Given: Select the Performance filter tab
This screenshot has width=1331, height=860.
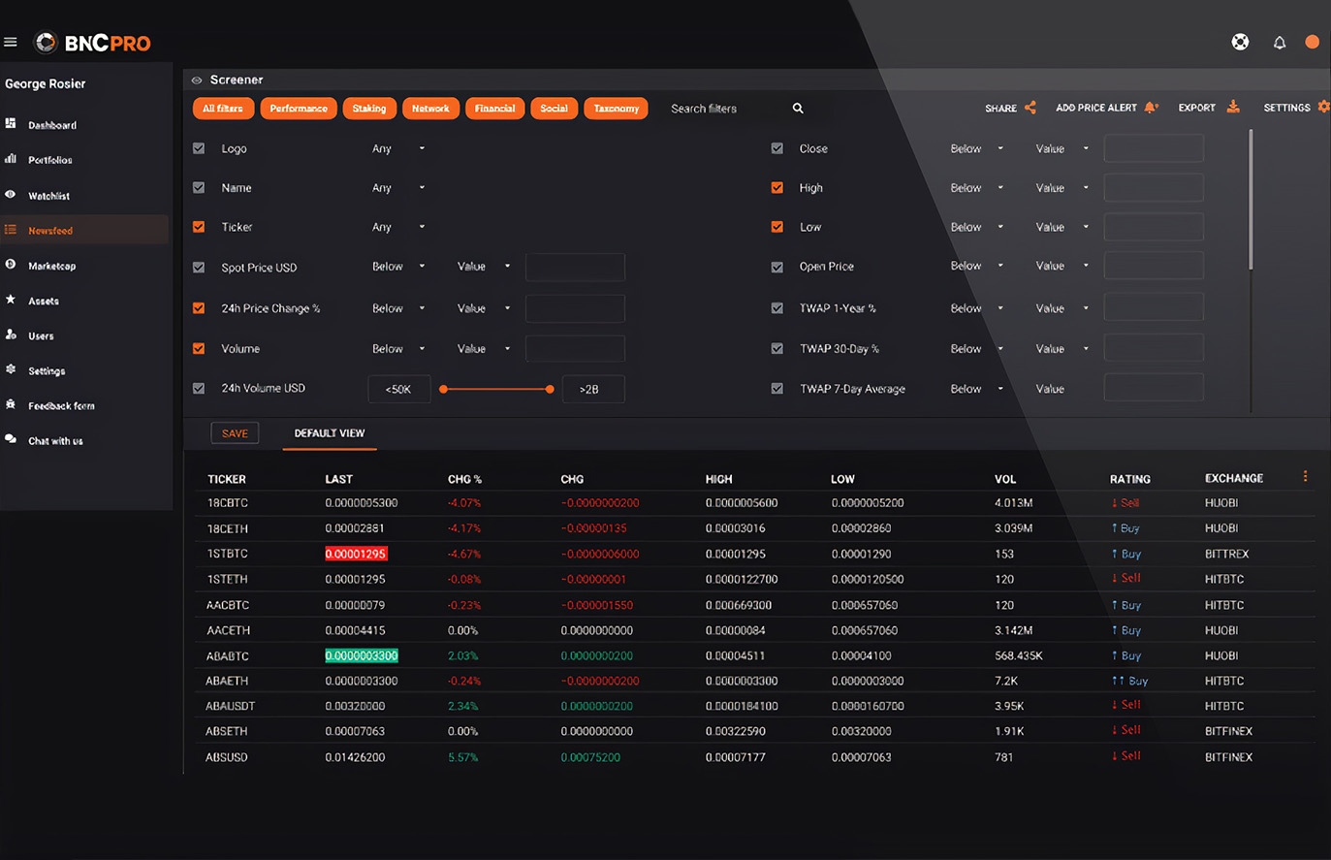Looking at the screenshot, I should tap(299, 109).
